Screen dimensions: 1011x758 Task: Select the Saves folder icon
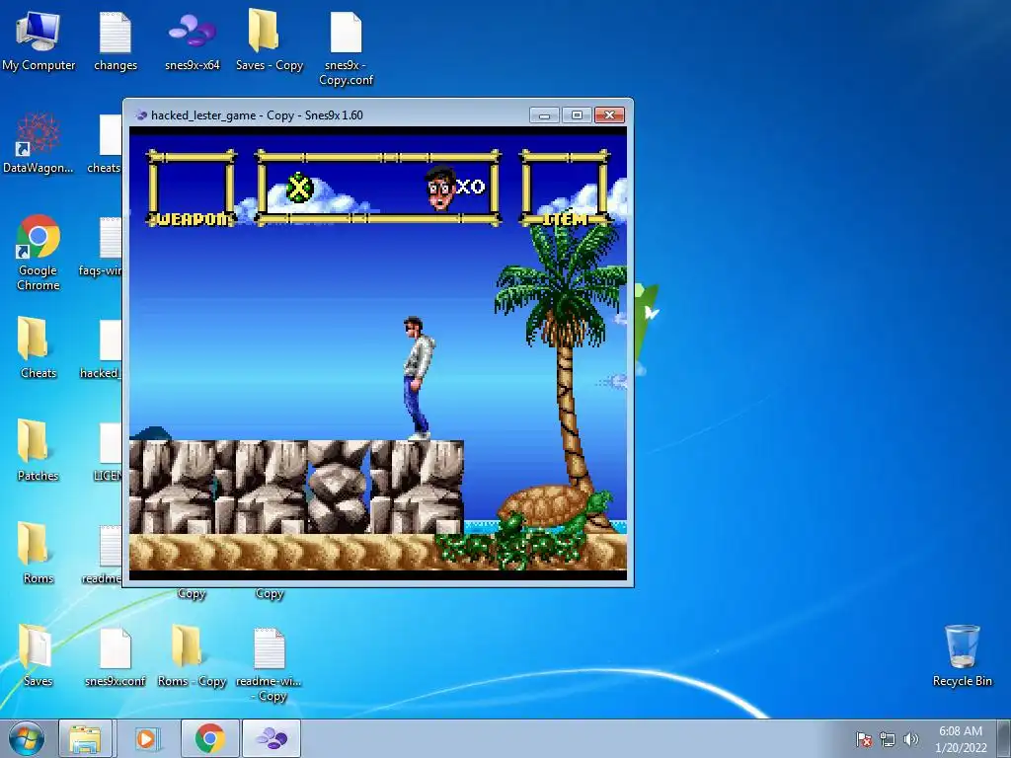tap(39, 655)
